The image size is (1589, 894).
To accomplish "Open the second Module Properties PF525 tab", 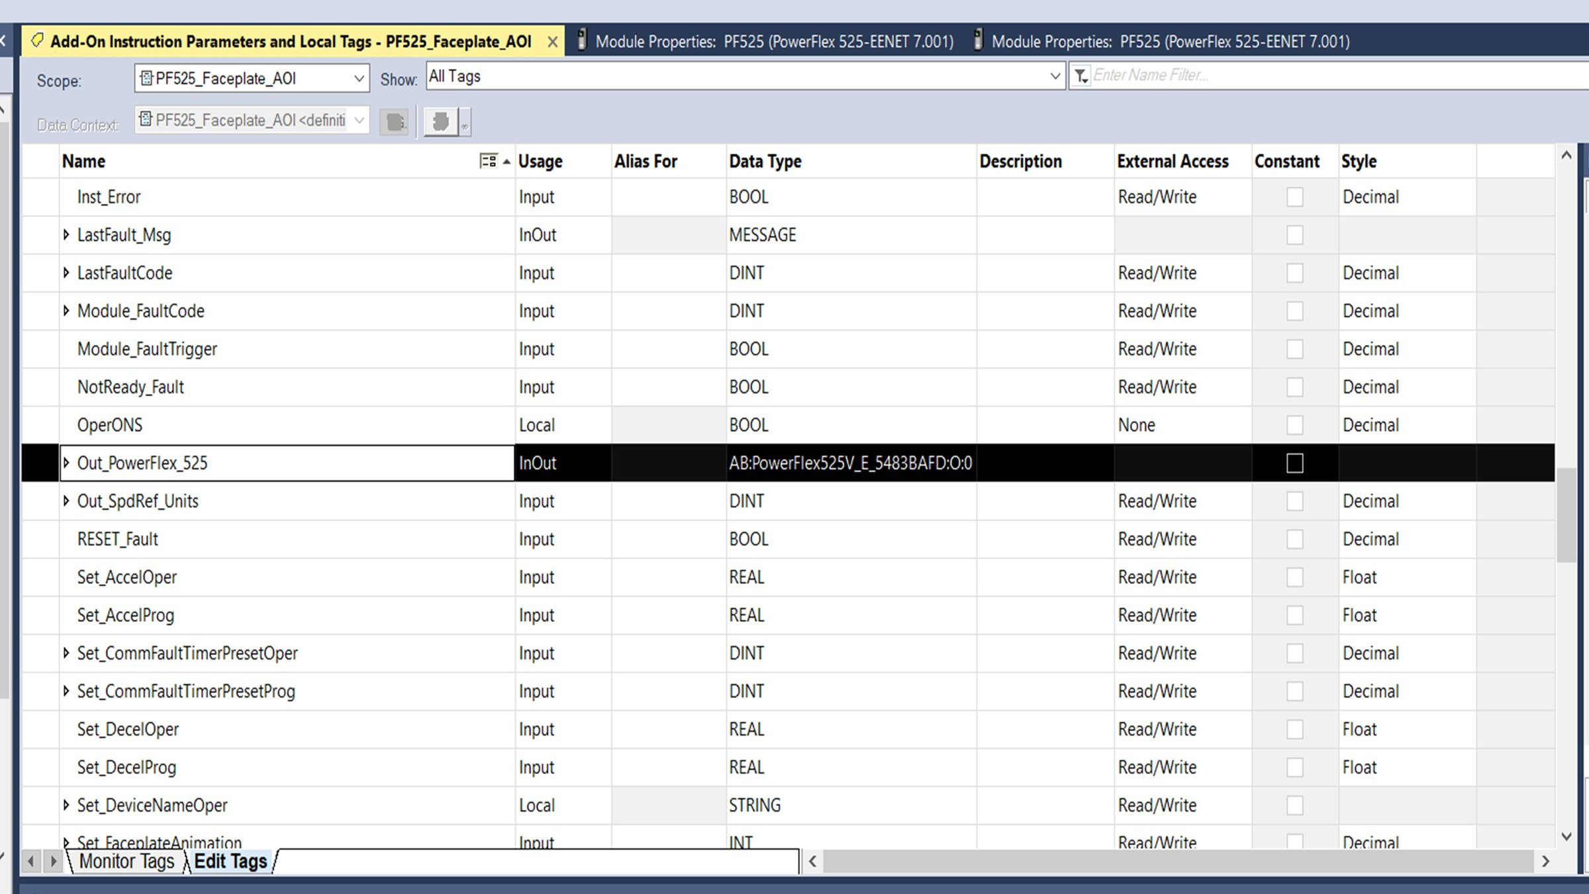I will [x=1163, y=42].
